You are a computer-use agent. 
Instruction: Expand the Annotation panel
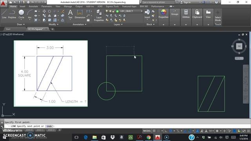click(79, 24)
